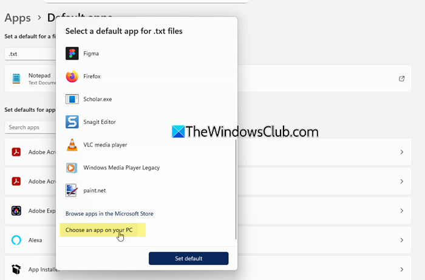Screen dimensions: 425x280
Task: Click the Set default button
Action: pos(188,258)
